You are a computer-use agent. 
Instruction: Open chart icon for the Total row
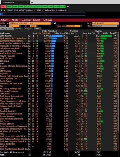pos(29,155)
